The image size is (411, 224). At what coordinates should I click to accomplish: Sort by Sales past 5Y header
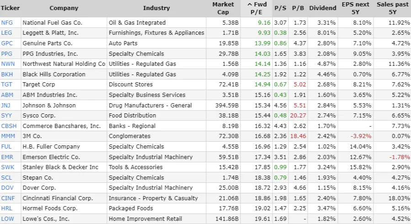tap(392, 8)
